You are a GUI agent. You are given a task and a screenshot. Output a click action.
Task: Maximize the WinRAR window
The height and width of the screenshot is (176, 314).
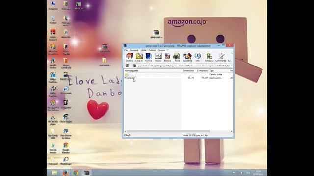click(x=224, y=45)
